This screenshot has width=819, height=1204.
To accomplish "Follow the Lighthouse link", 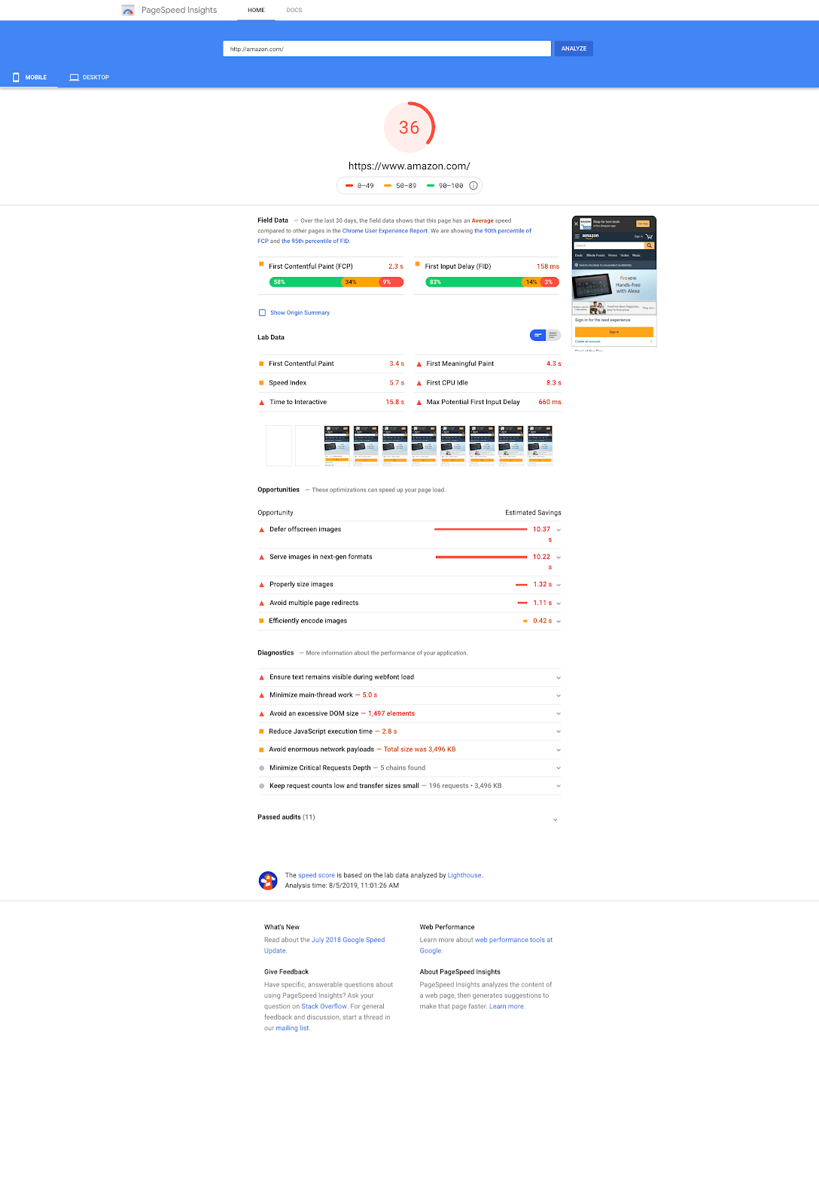I will tap(464, 875).
